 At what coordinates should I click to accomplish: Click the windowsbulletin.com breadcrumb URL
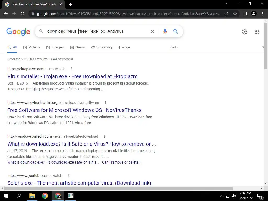pyautogui.click(x=53, y=136)
